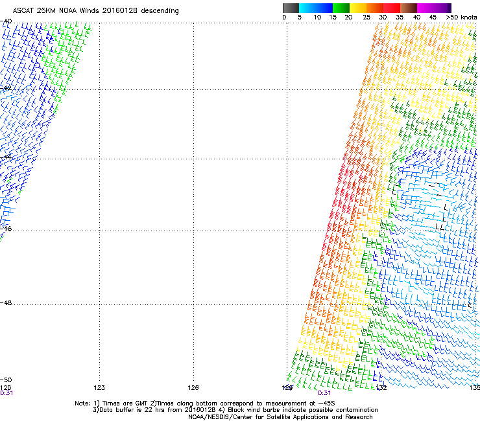Choose the orange 25-30 knots color segment
The image size is (480, 421).
click(375, 8)
